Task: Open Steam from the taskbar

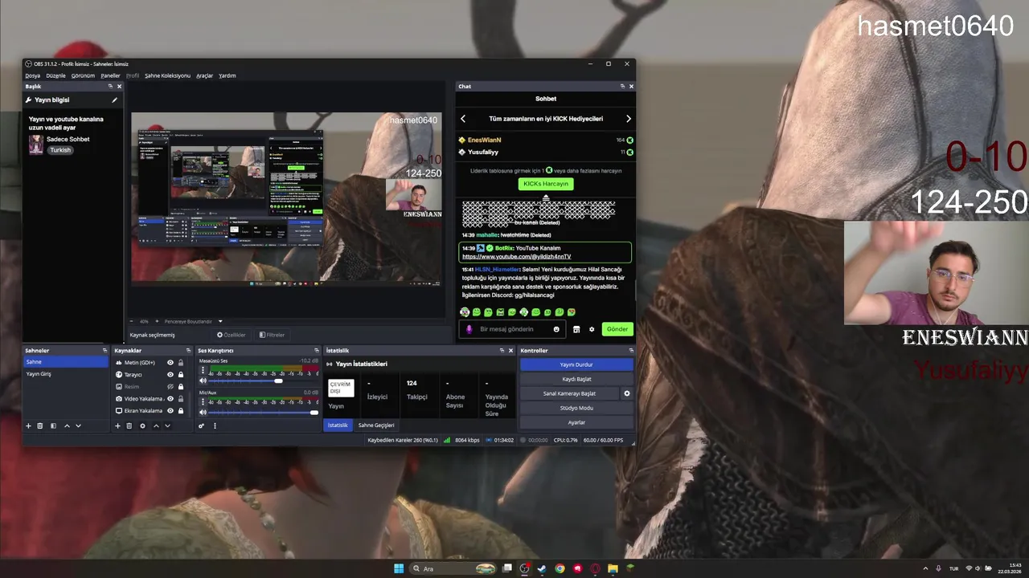Action: [542, 568]
